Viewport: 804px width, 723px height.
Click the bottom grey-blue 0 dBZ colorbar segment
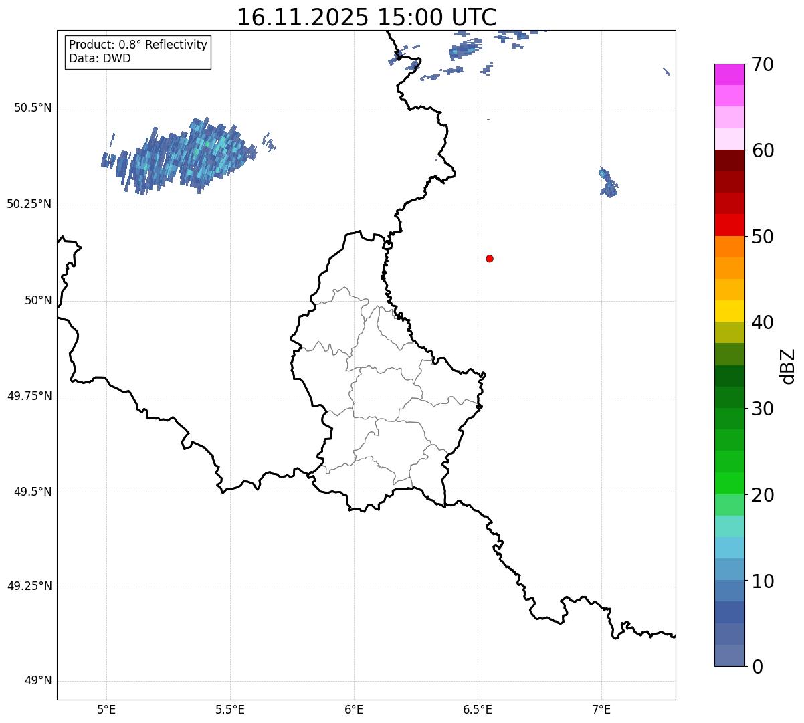730,655
